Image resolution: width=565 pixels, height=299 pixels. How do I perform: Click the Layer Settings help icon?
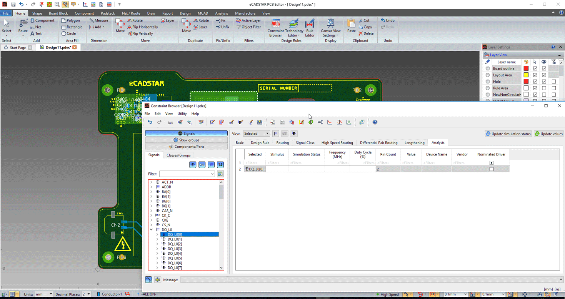pos(553,47)
